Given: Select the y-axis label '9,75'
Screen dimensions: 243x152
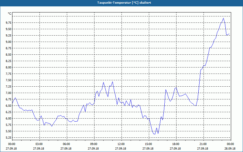Looking at the screenshot, I should 9,23.
